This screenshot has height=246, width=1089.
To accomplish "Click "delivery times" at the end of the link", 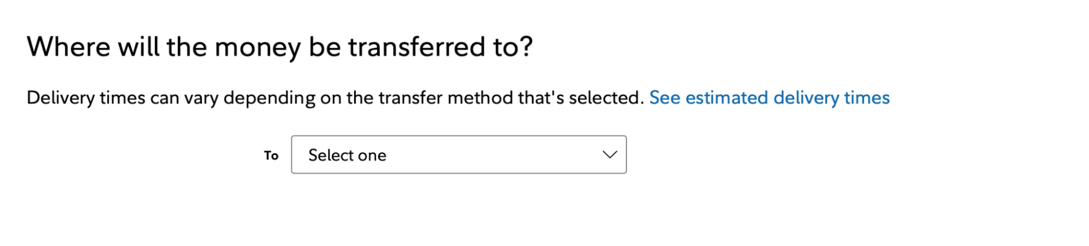I will pos(831,98).
